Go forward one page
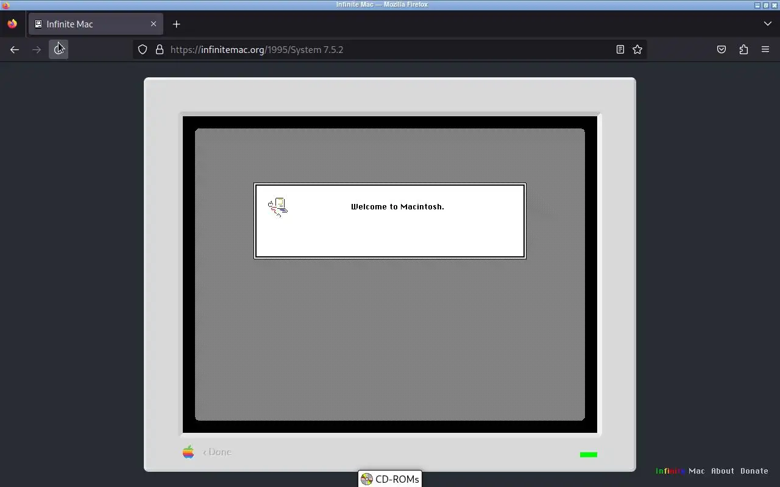 point(37,50)
